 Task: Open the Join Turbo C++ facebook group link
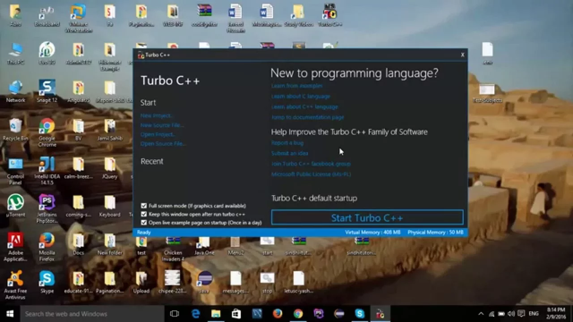click(x=311, y=164)
